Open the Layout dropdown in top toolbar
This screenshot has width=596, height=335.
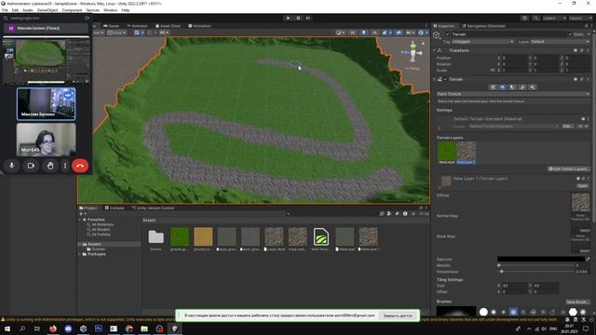tap(580, 18)
